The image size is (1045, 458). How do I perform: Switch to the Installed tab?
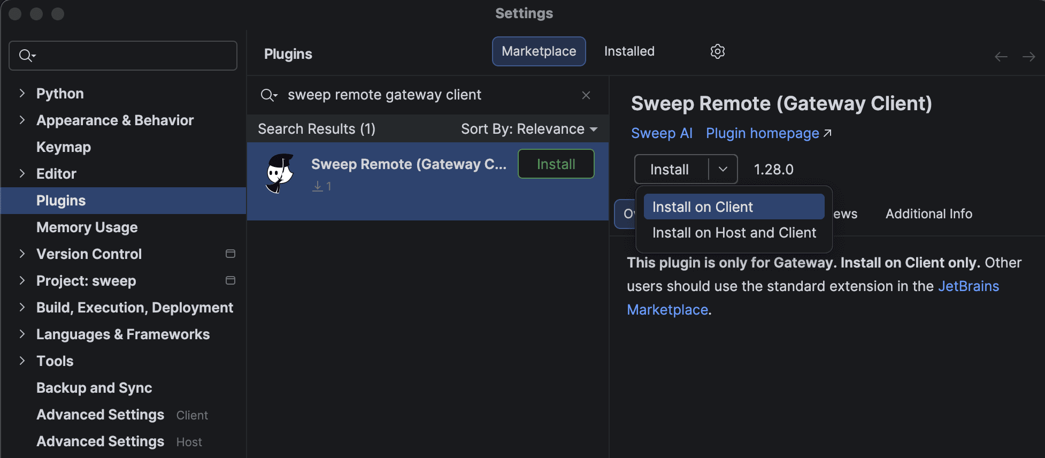tap(629, 51)
